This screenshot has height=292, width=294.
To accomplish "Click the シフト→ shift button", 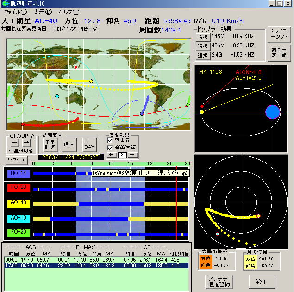I will [x=16, y=160].
